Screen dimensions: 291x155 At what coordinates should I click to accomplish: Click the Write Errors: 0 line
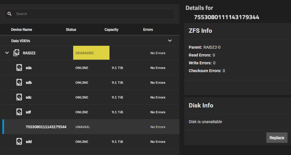(202, 63)
